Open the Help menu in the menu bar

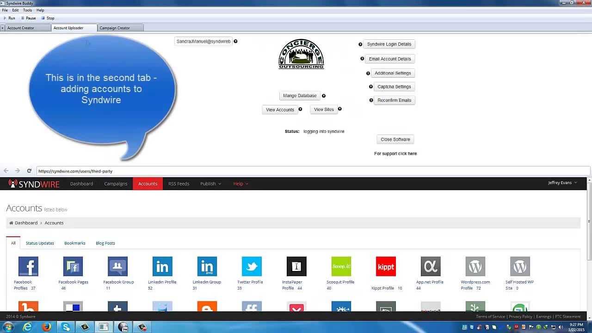40,10
